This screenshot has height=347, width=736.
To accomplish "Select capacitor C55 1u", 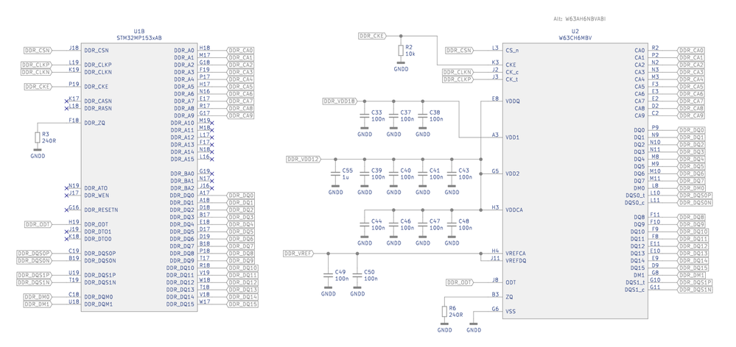I will pyautogui.click(x=335, y=173).
